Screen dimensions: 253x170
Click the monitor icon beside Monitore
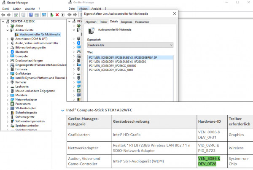12,95
